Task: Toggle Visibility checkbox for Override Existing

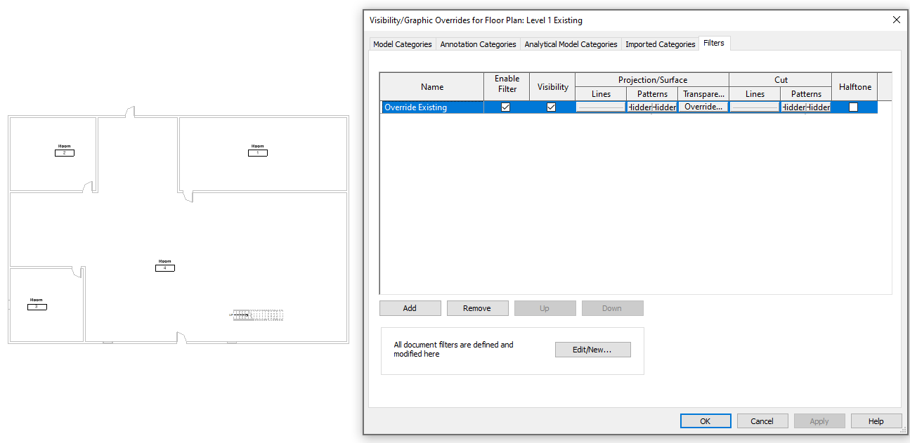Action: point(551,107)
